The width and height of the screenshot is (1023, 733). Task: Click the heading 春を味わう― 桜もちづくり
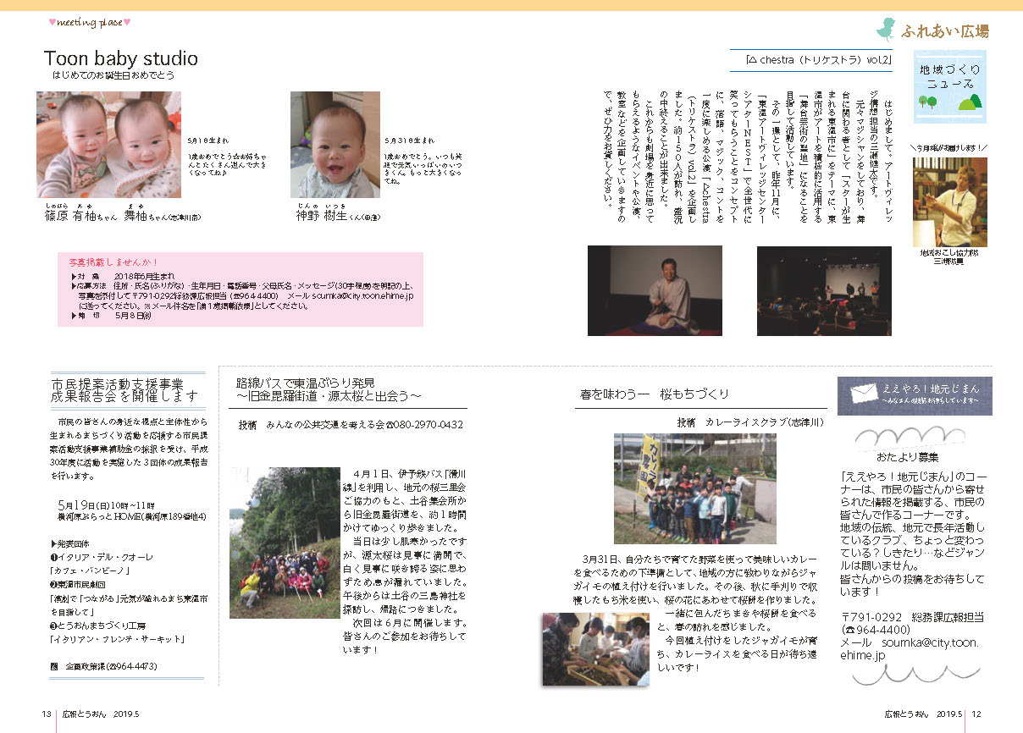tap(655, 394)
